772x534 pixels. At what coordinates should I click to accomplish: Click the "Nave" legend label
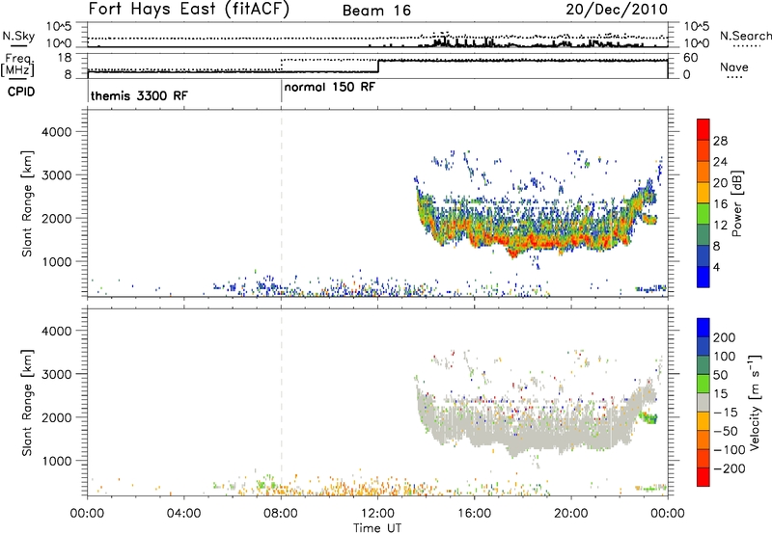734,67
